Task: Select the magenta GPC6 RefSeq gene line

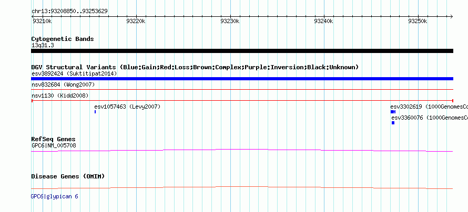Action: (242, 151)
